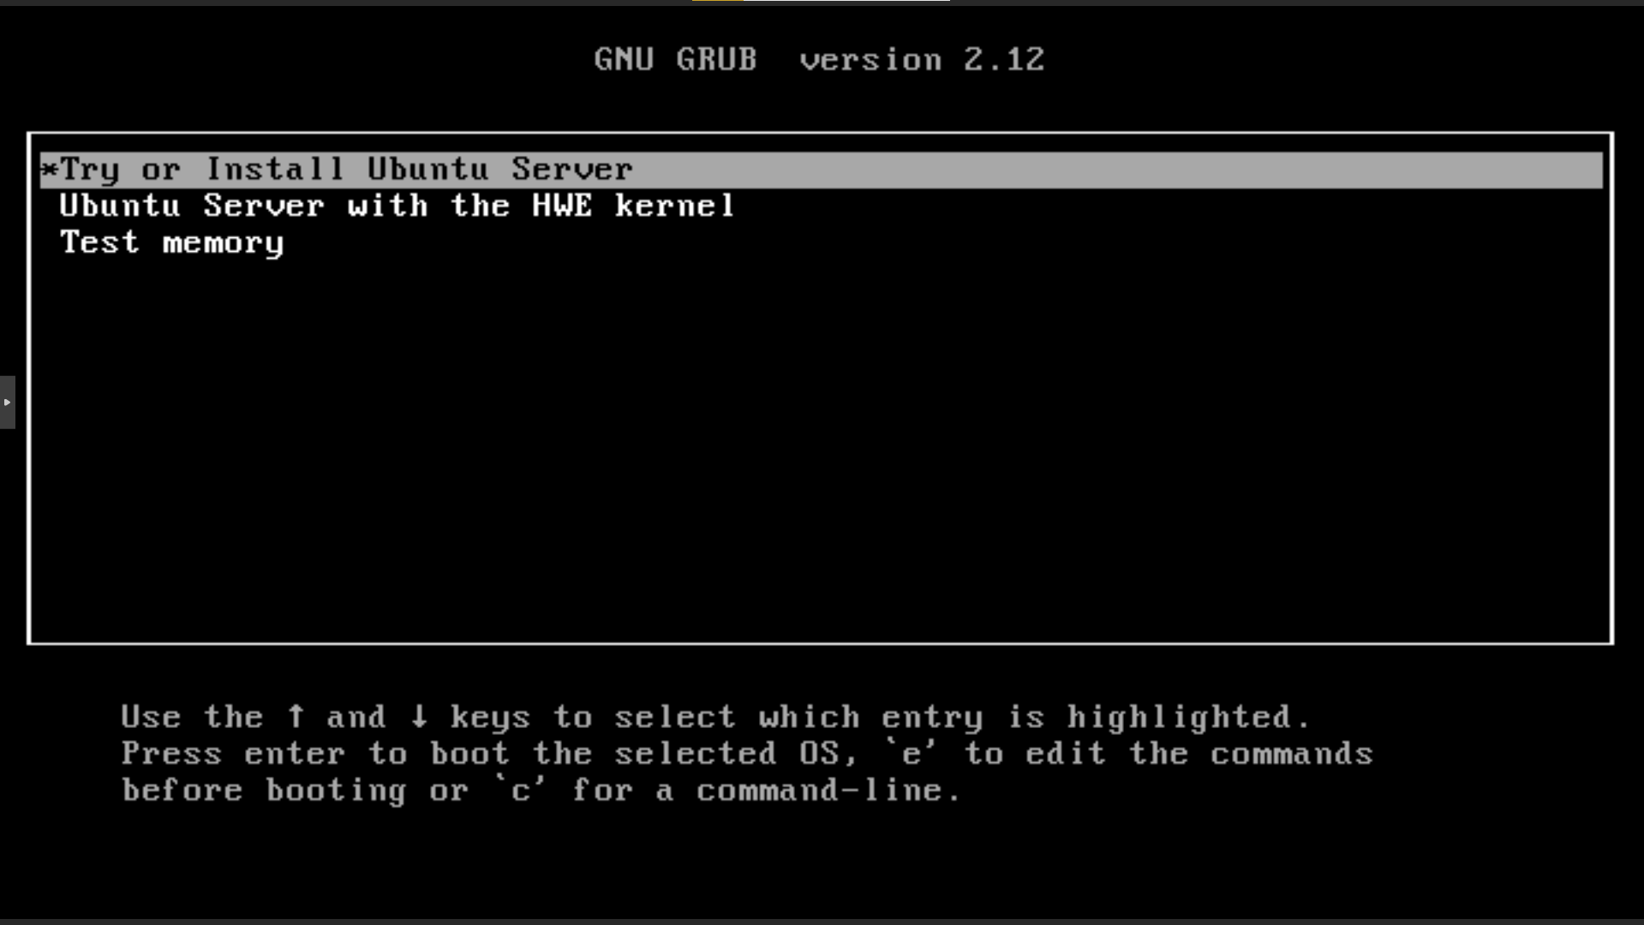Image resolution: width=1644 pixels, height=925 pixels.
Task: Click the asterisk marker beside the selected entry
Action: tap(49, 170)
